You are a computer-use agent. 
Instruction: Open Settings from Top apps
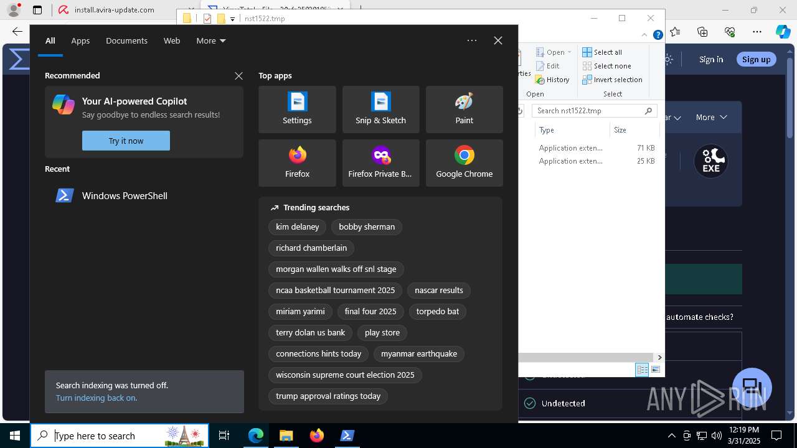tap(297, 110)
